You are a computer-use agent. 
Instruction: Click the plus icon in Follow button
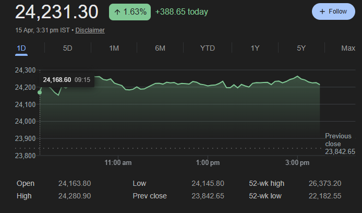pos(322,11)
